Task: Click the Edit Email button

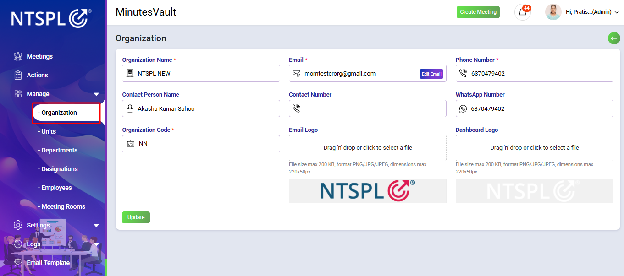Action: click(431, 74)
